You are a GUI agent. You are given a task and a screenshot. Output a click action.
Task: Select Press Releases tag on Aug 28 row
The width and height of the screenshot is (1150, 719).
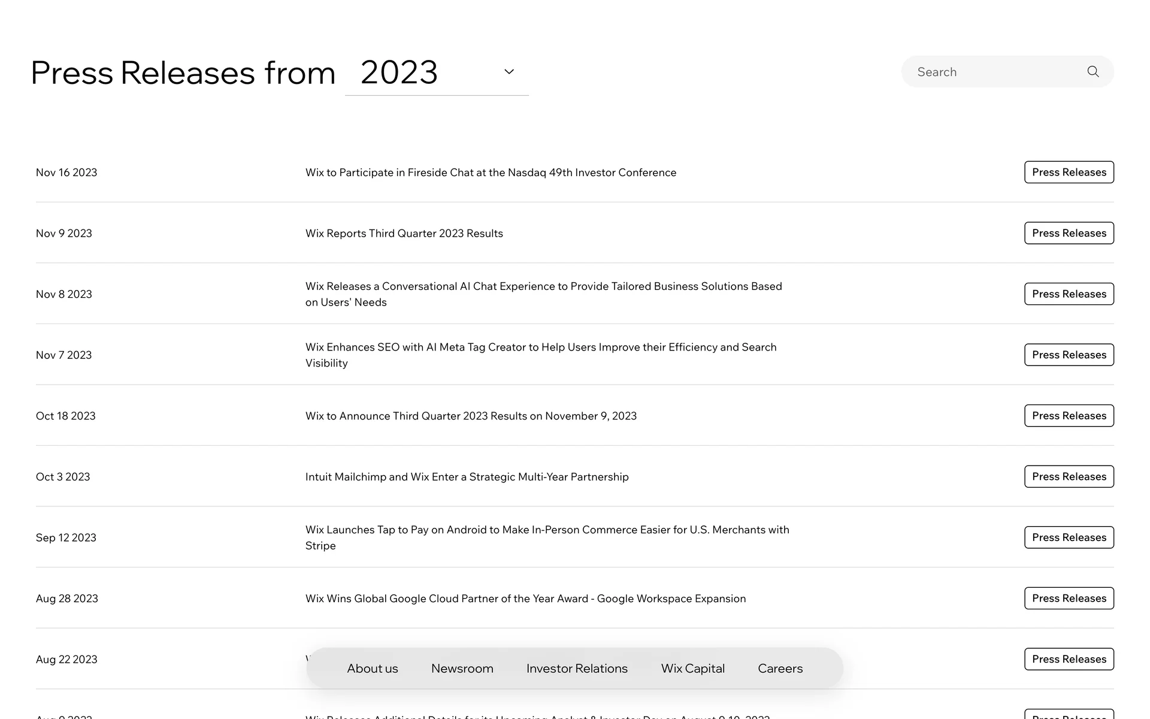pos(1069,599)
